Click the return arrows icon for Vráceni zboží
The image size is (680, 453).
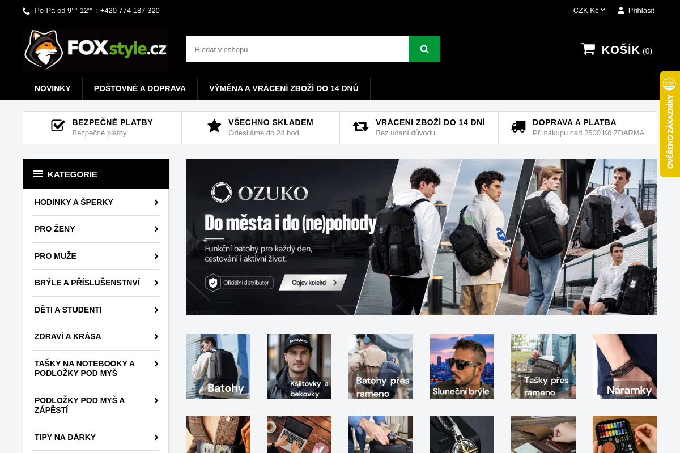point(360,126)
